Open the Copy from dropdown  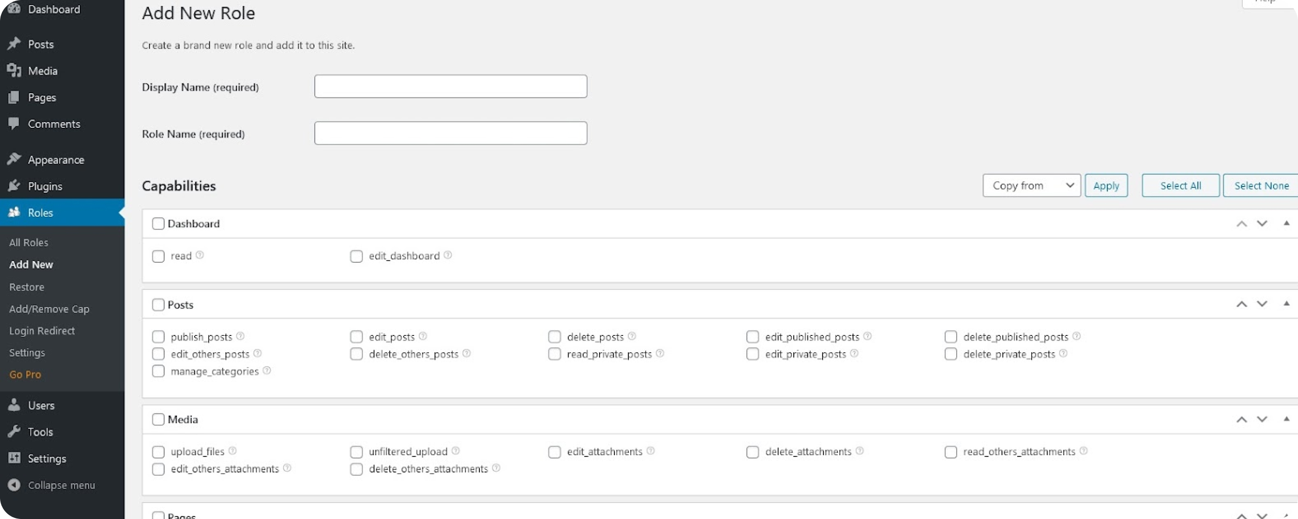(1032, 185)
